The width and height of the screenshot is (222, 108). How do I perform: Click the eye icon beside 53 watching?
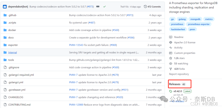(171, 64)
